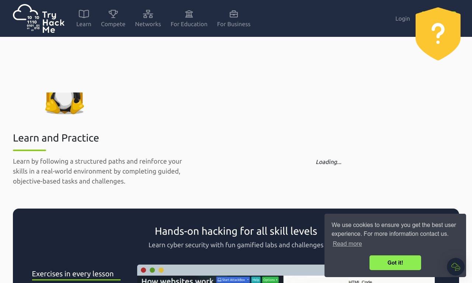Click the For Business briefcase icon

click(234, 14)
